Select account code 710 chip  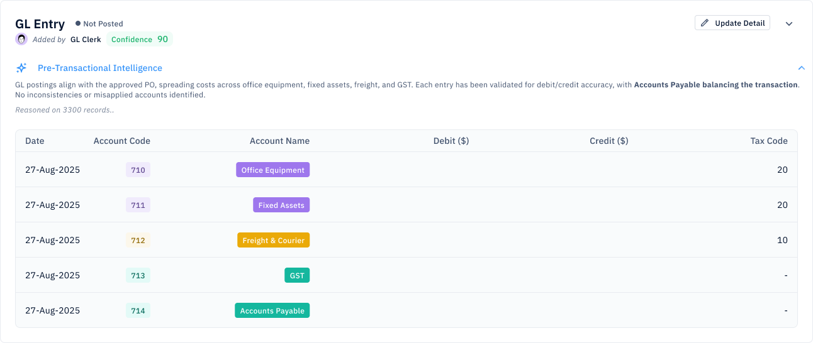(x=138, y=170)
